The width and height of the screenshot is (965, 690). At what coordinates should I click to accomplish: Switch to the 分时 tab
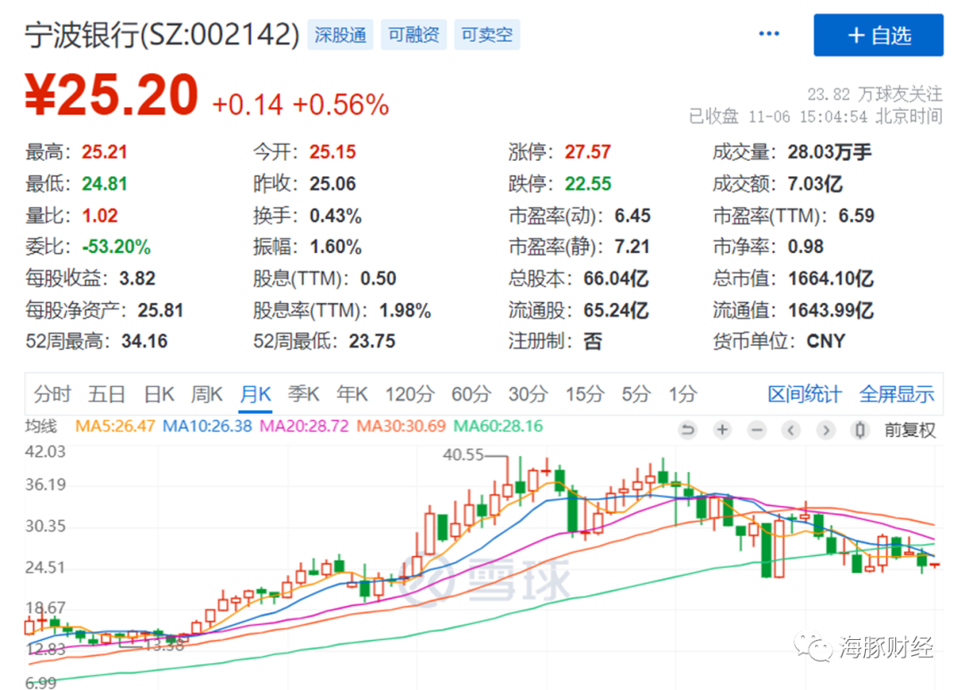[x=53, y=394]
